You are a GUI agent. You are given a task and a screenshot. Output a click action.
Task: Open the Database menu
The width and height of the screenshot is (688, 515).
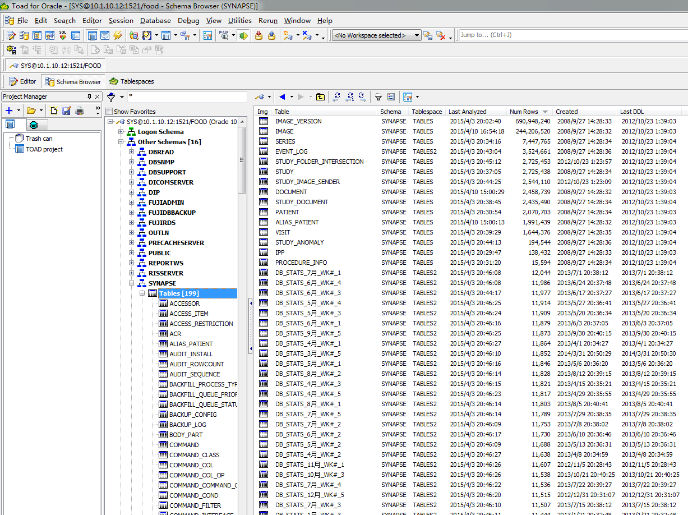[155, 21]
